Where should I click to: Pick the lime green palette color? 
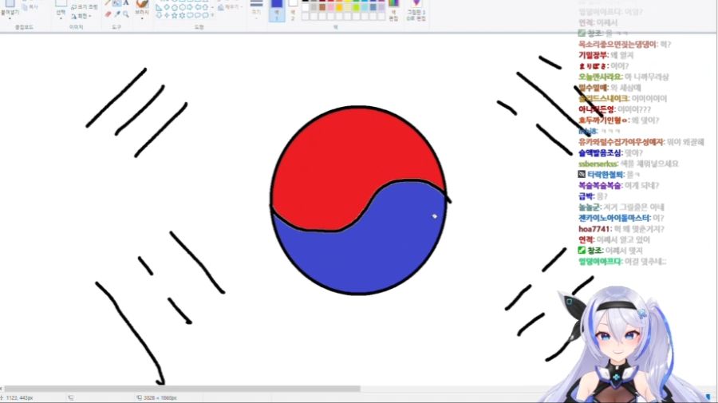356,7
